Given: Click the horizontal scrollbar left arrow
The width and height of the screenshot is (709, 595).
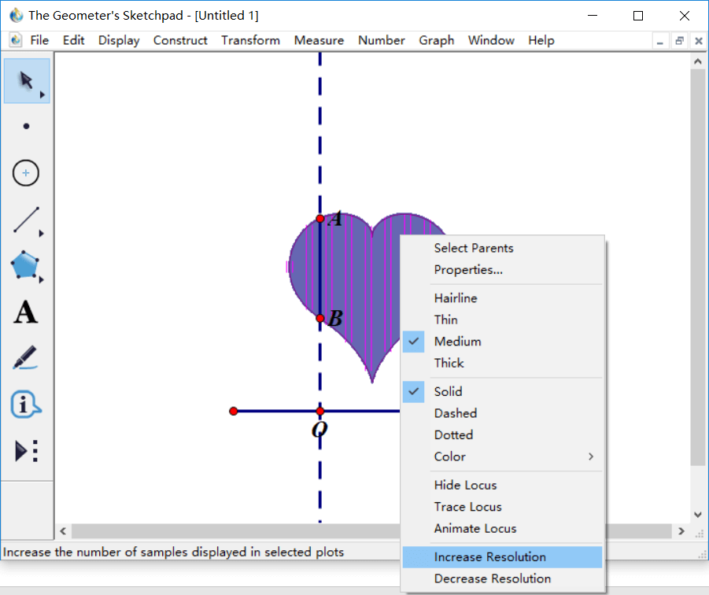Looking at the screenshot, I should (63, 531).
